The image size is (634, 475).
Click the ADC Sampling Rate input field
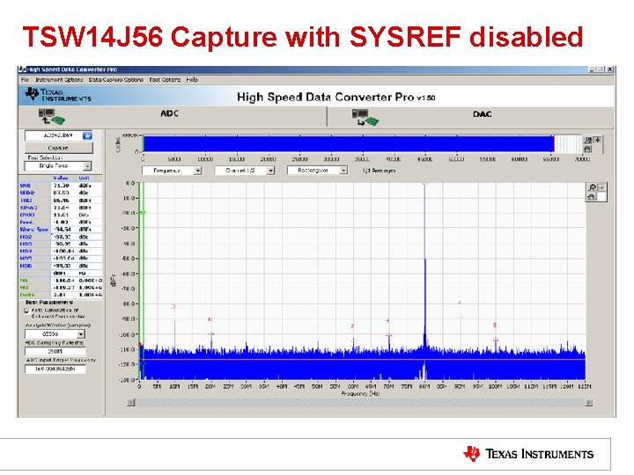click(55, 351)
